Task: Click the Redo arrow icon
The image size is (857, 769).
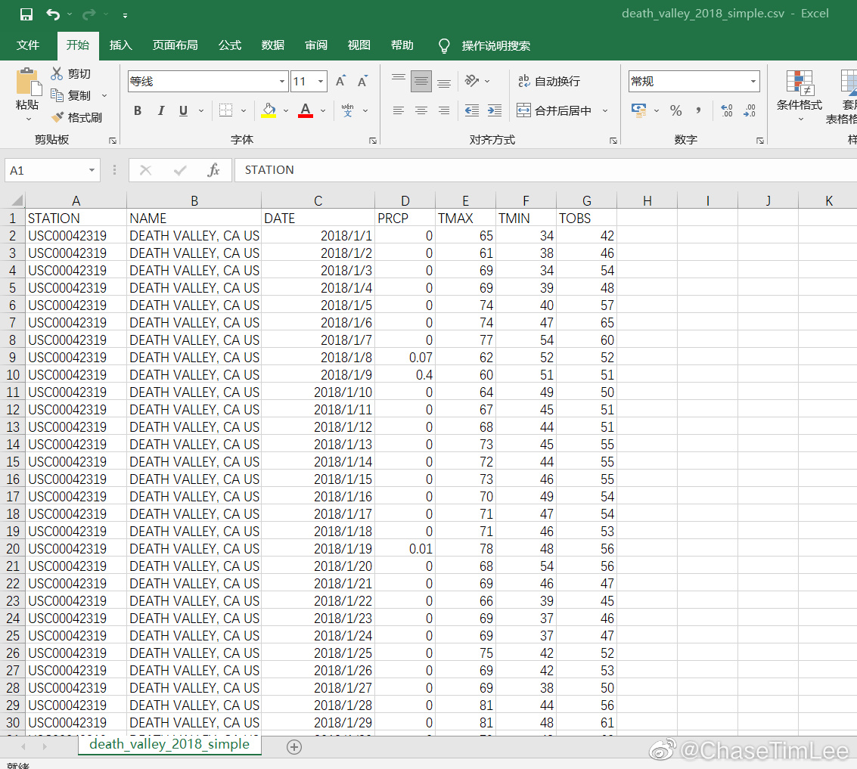Action: point(89,14)
